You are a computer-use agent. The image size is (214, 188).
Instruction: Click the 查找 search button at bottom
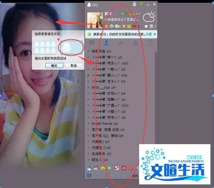pyautogui.click(x=135, y=176)
